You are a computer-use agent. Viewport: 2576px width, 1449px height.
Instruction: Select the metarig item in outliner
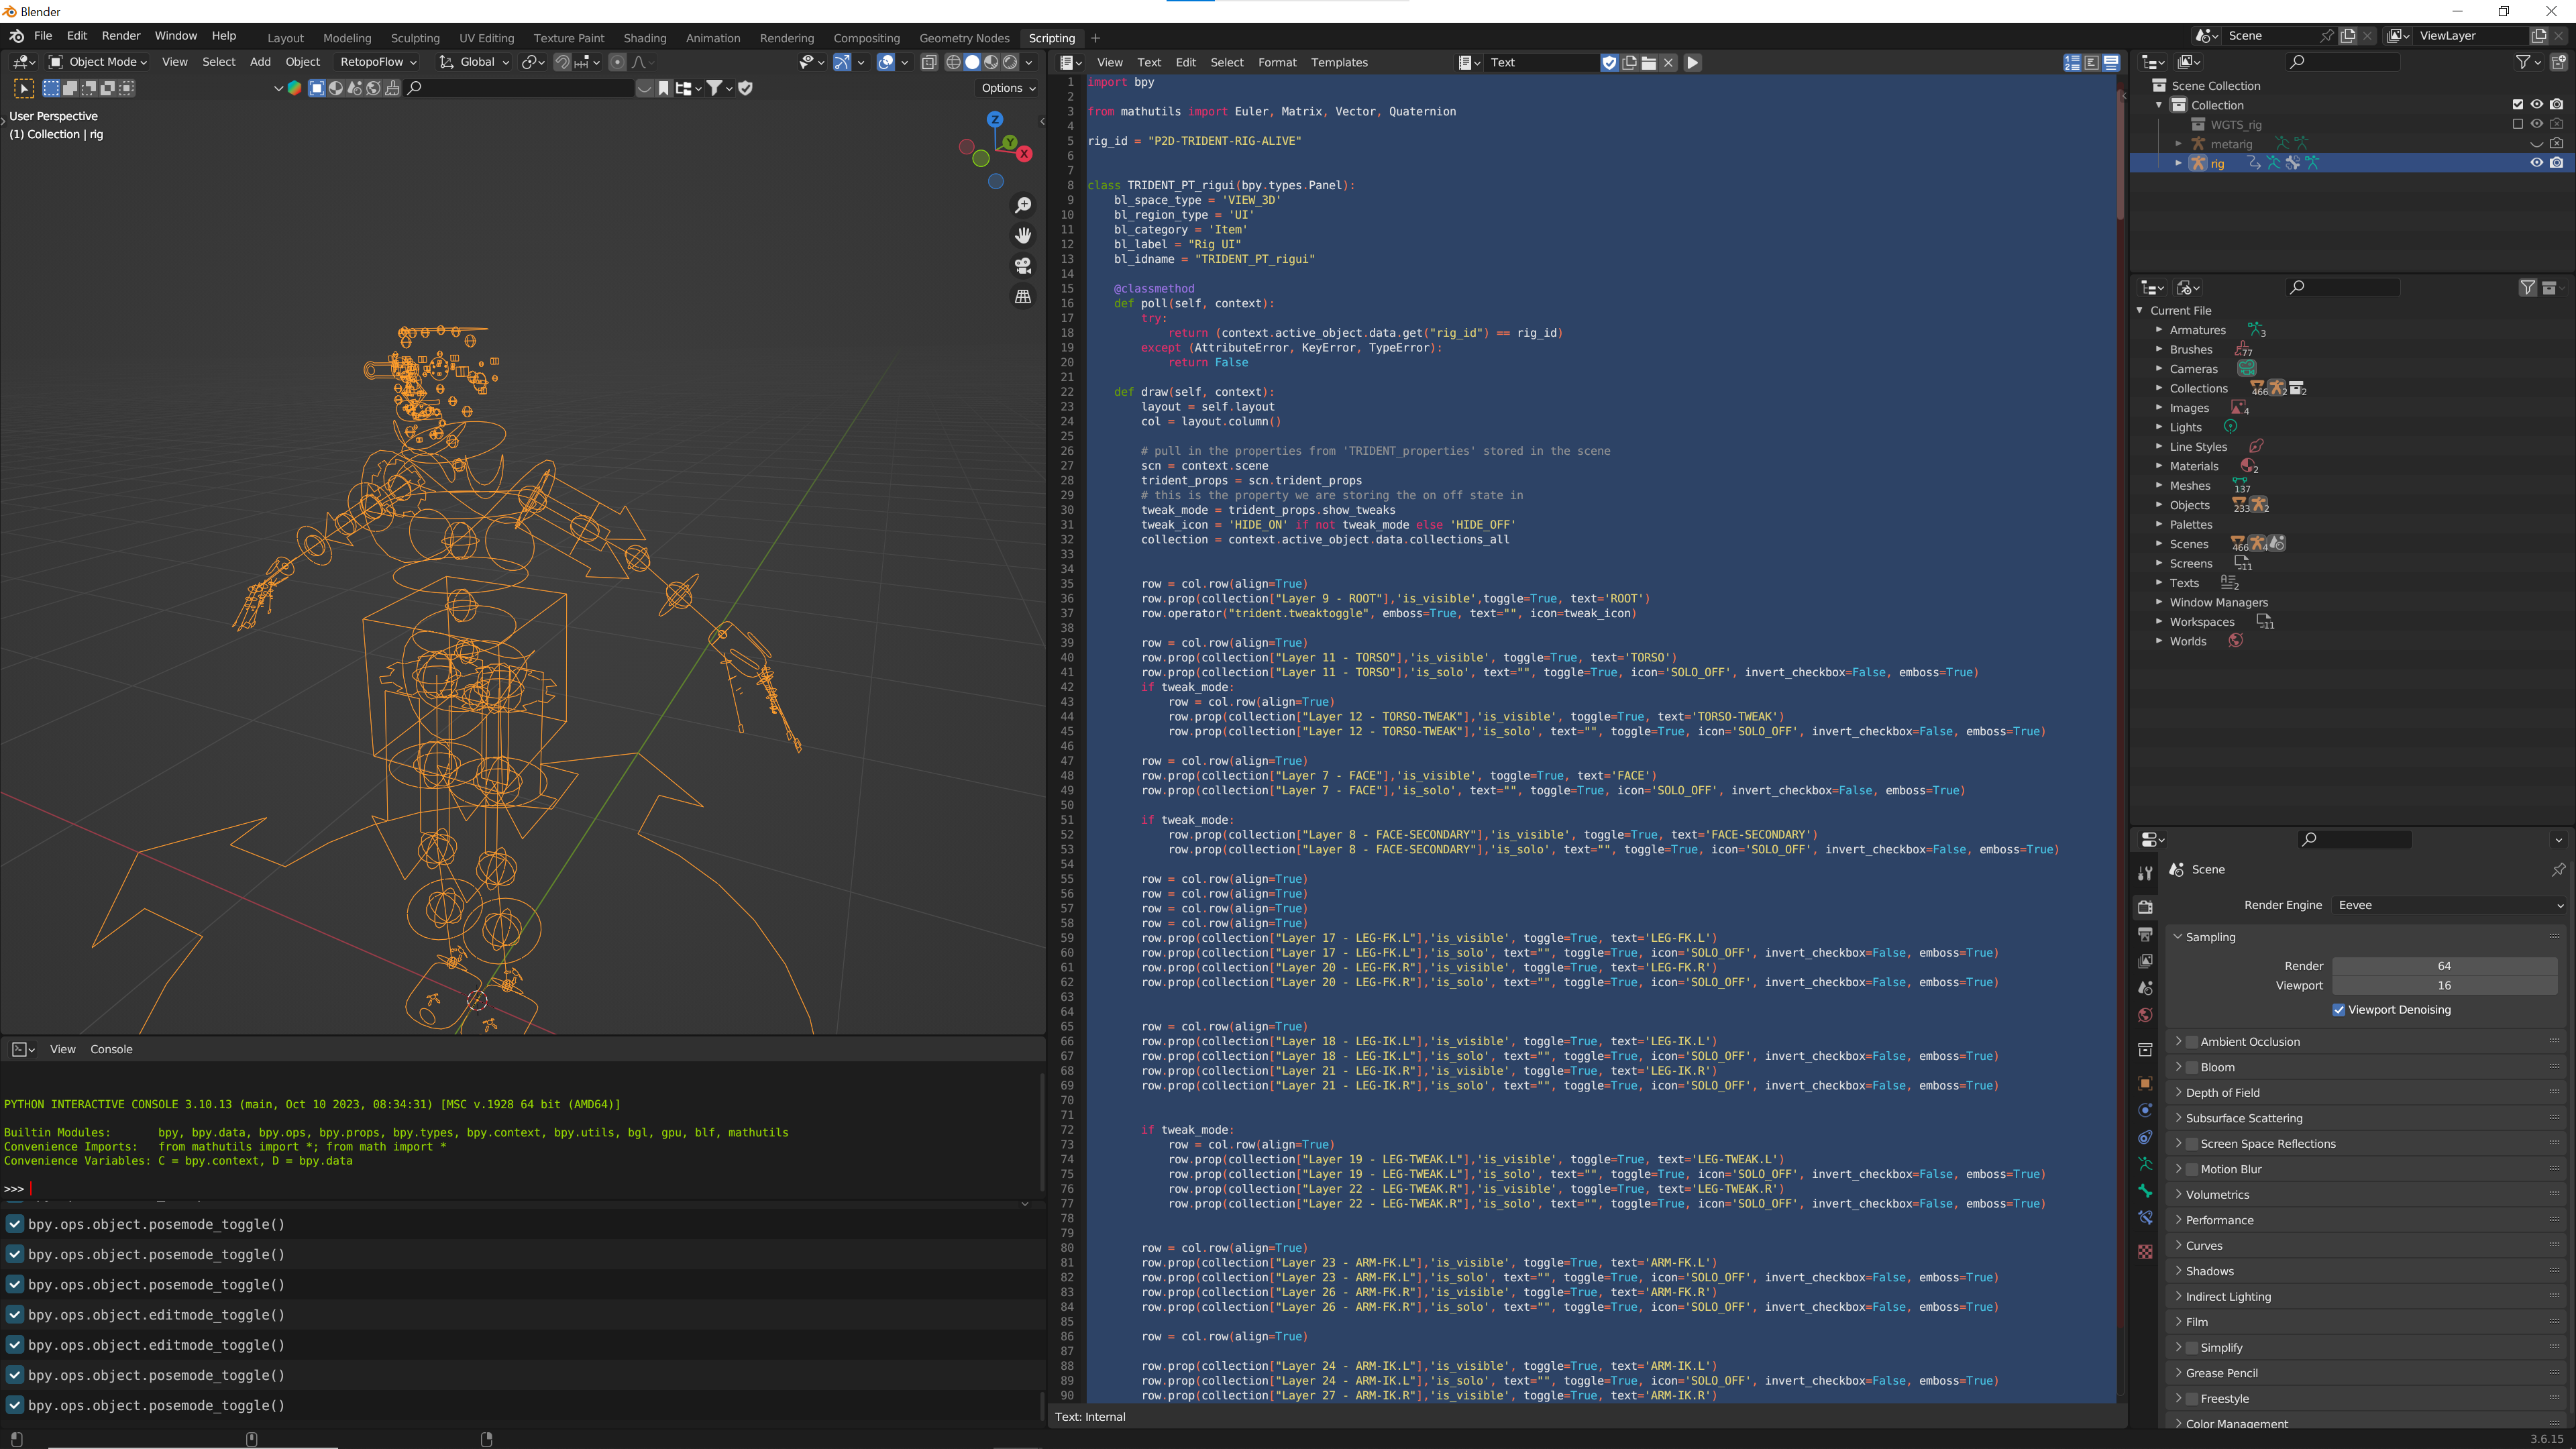2231,144
